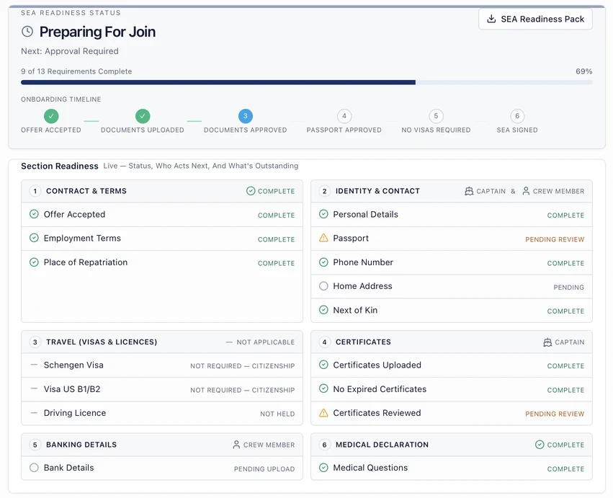
Task: Click the Section Readiness heading
Action: point(59,166)
